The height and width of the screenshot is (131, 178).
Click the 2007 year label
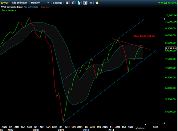tap(11, 130)
